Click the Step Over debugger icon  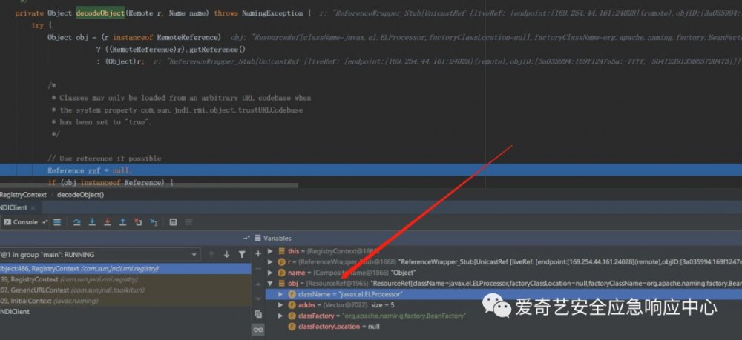[x=76, y=222]
